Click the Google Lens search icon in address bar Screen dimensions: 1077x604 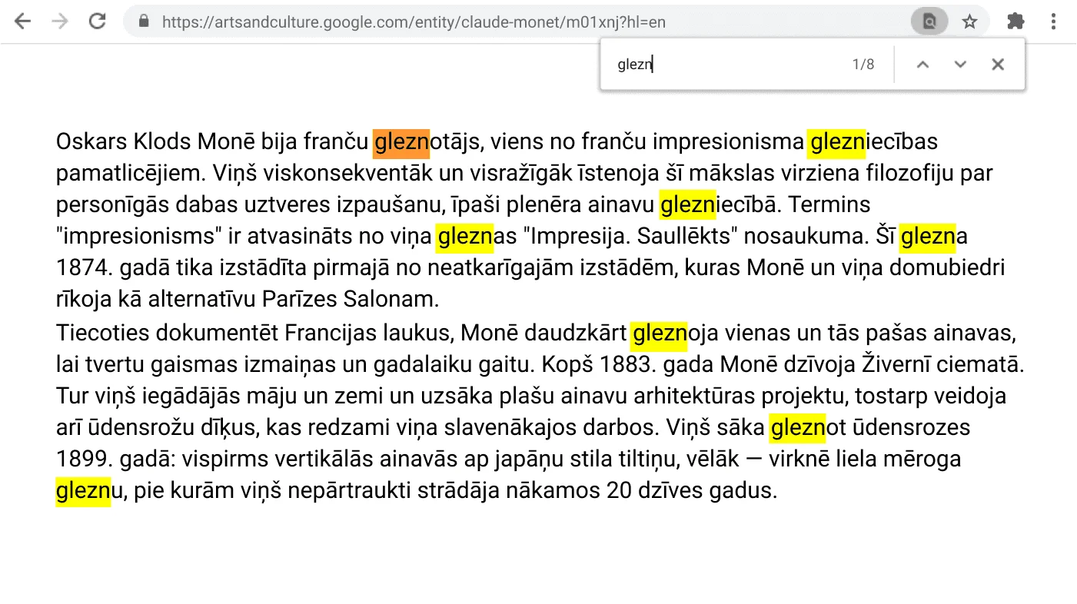[x=929, y=21]
